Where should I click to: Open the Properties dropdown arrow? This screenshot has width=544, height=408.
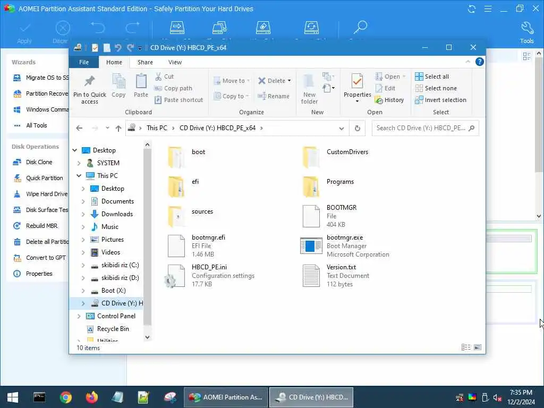point(357,101)
